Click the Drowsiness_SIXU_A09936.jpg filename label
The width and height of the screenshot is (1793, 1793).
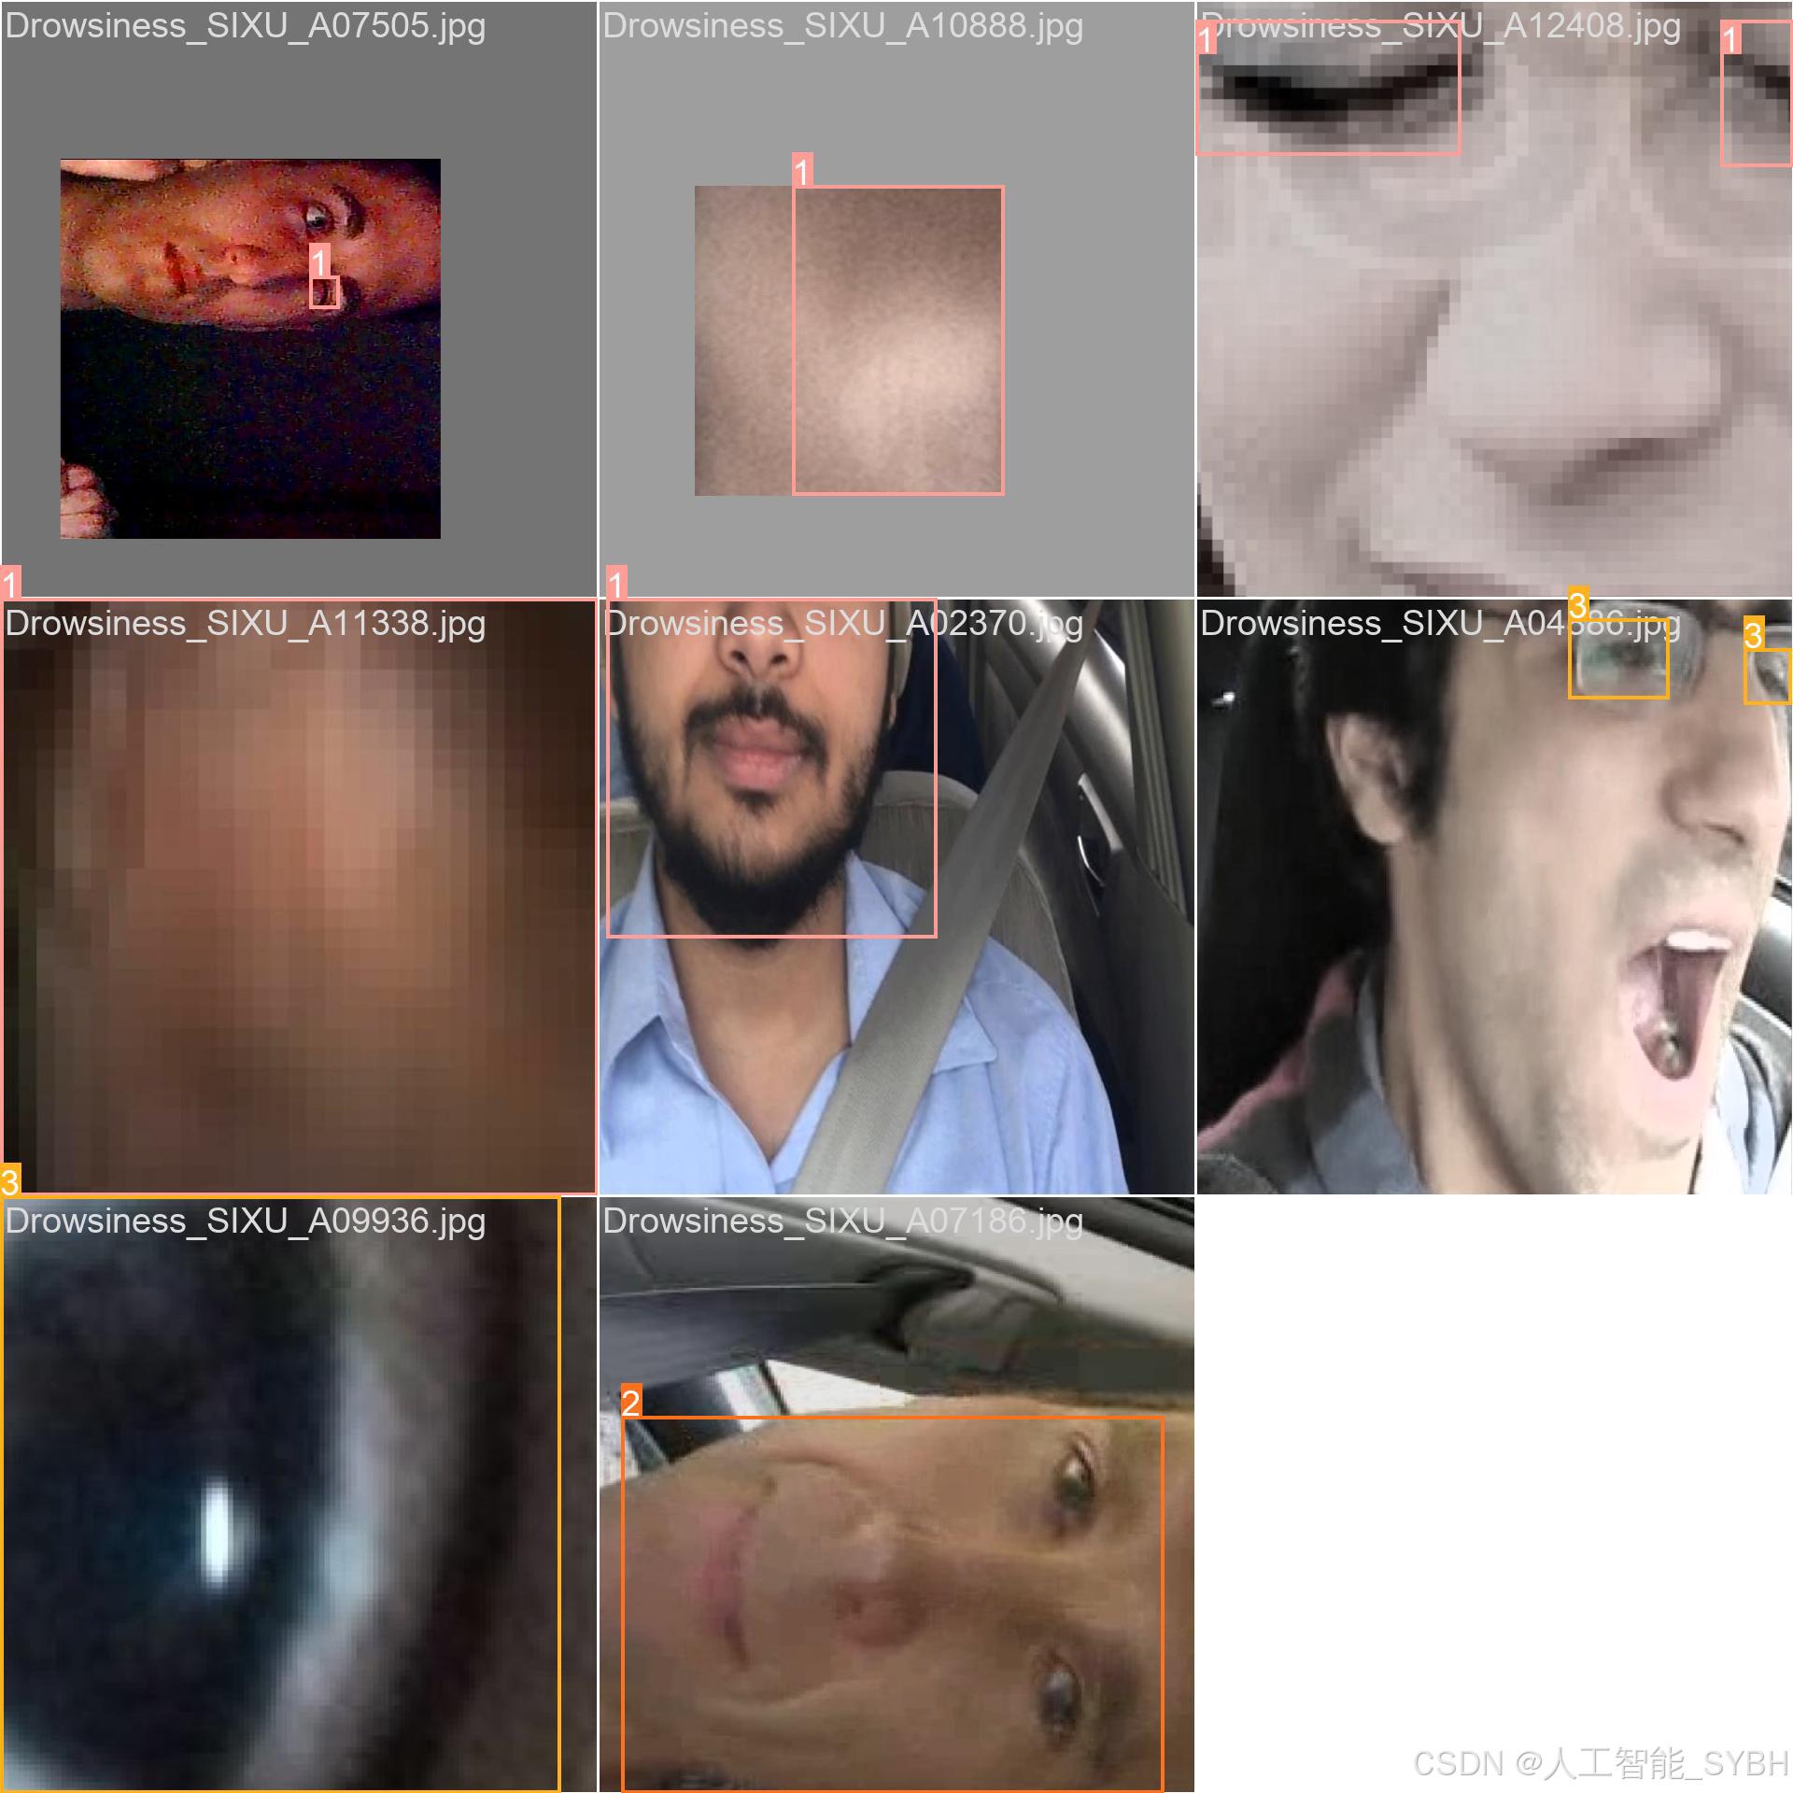point(245,1221)
